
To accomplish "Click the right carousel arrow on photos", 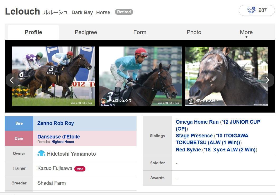I will pyautogui.click(x=267, y=80).
